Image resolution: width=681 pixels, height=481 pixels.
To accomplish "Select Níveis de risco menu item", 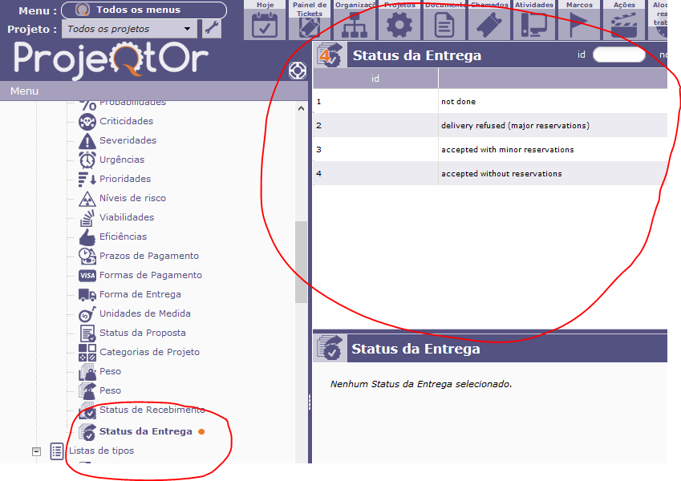I will tap(132, 198).
